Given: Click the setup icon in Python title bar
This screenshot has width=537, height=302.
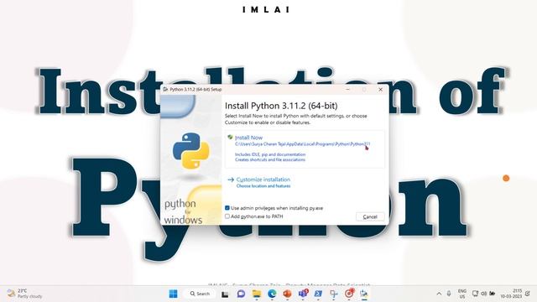Looking at the screenshot, I should point(165,90).
